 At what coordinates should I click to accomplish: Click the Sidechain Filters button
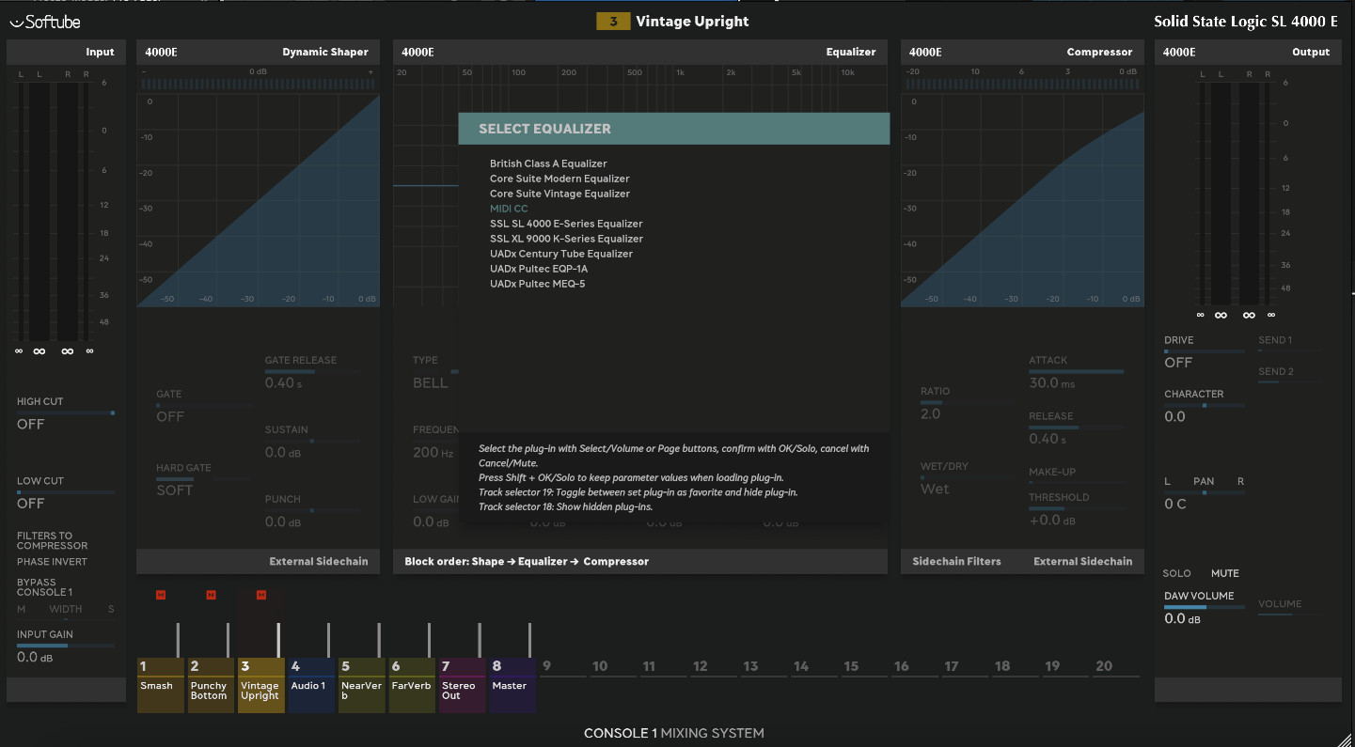(956, 561)
